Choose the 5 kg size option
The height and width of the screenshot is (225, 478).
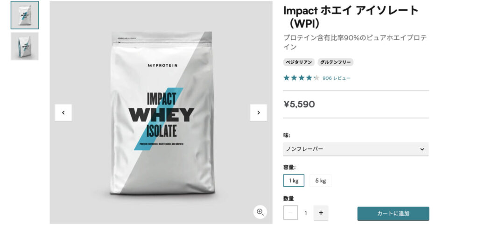320,181
